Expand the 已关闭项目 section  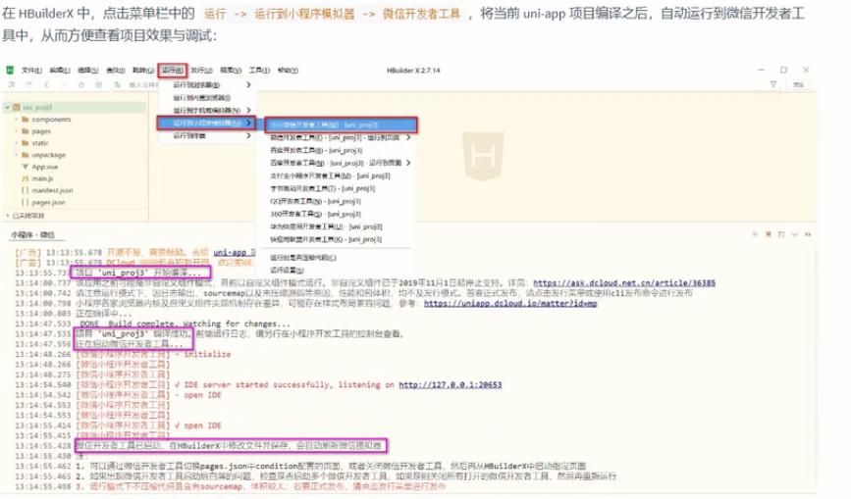pos(7,215)
